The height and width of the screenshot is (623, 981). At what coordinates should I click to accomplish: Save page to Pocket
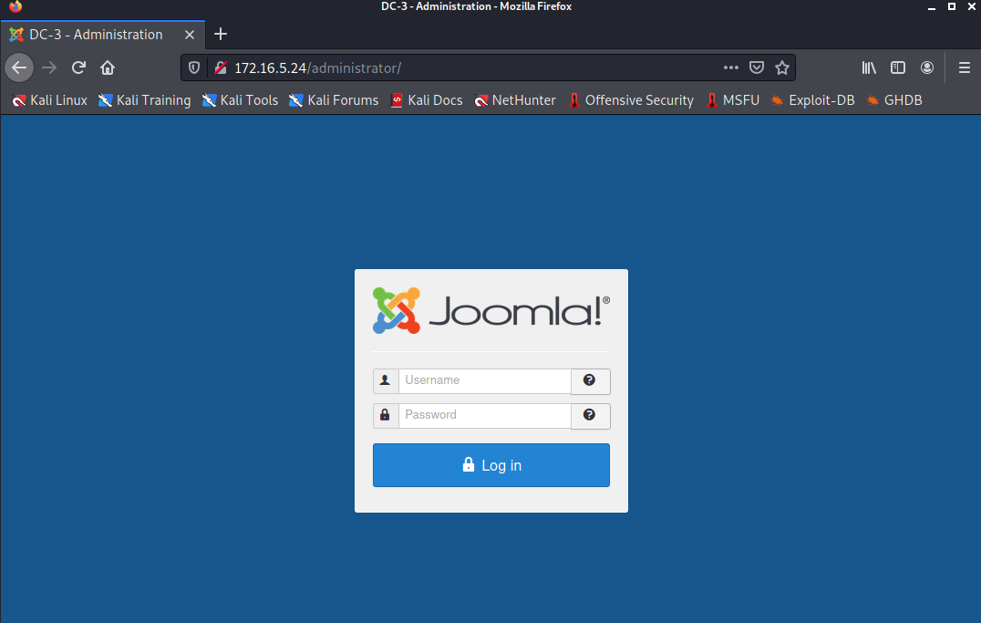tap(757, 67)
